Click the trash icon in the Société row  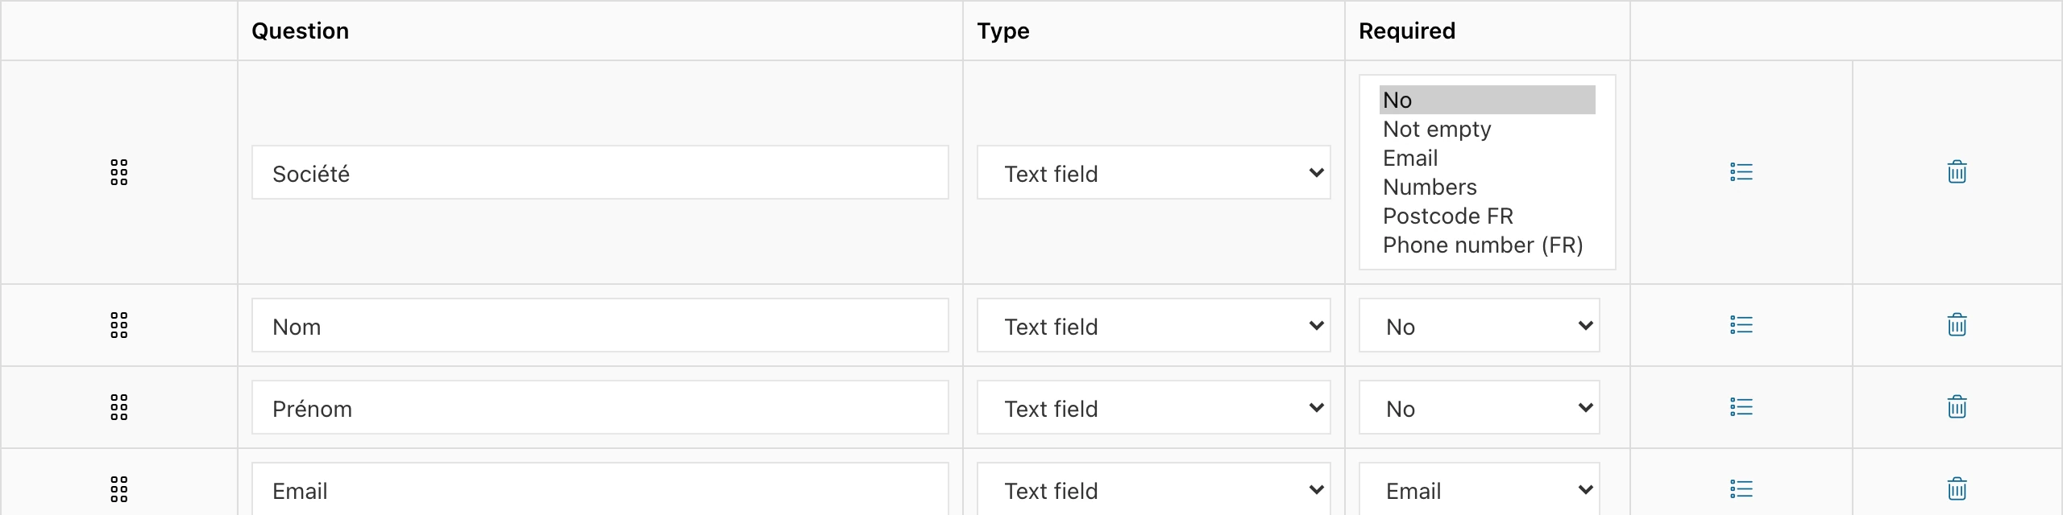click(x=1957, y=172)
